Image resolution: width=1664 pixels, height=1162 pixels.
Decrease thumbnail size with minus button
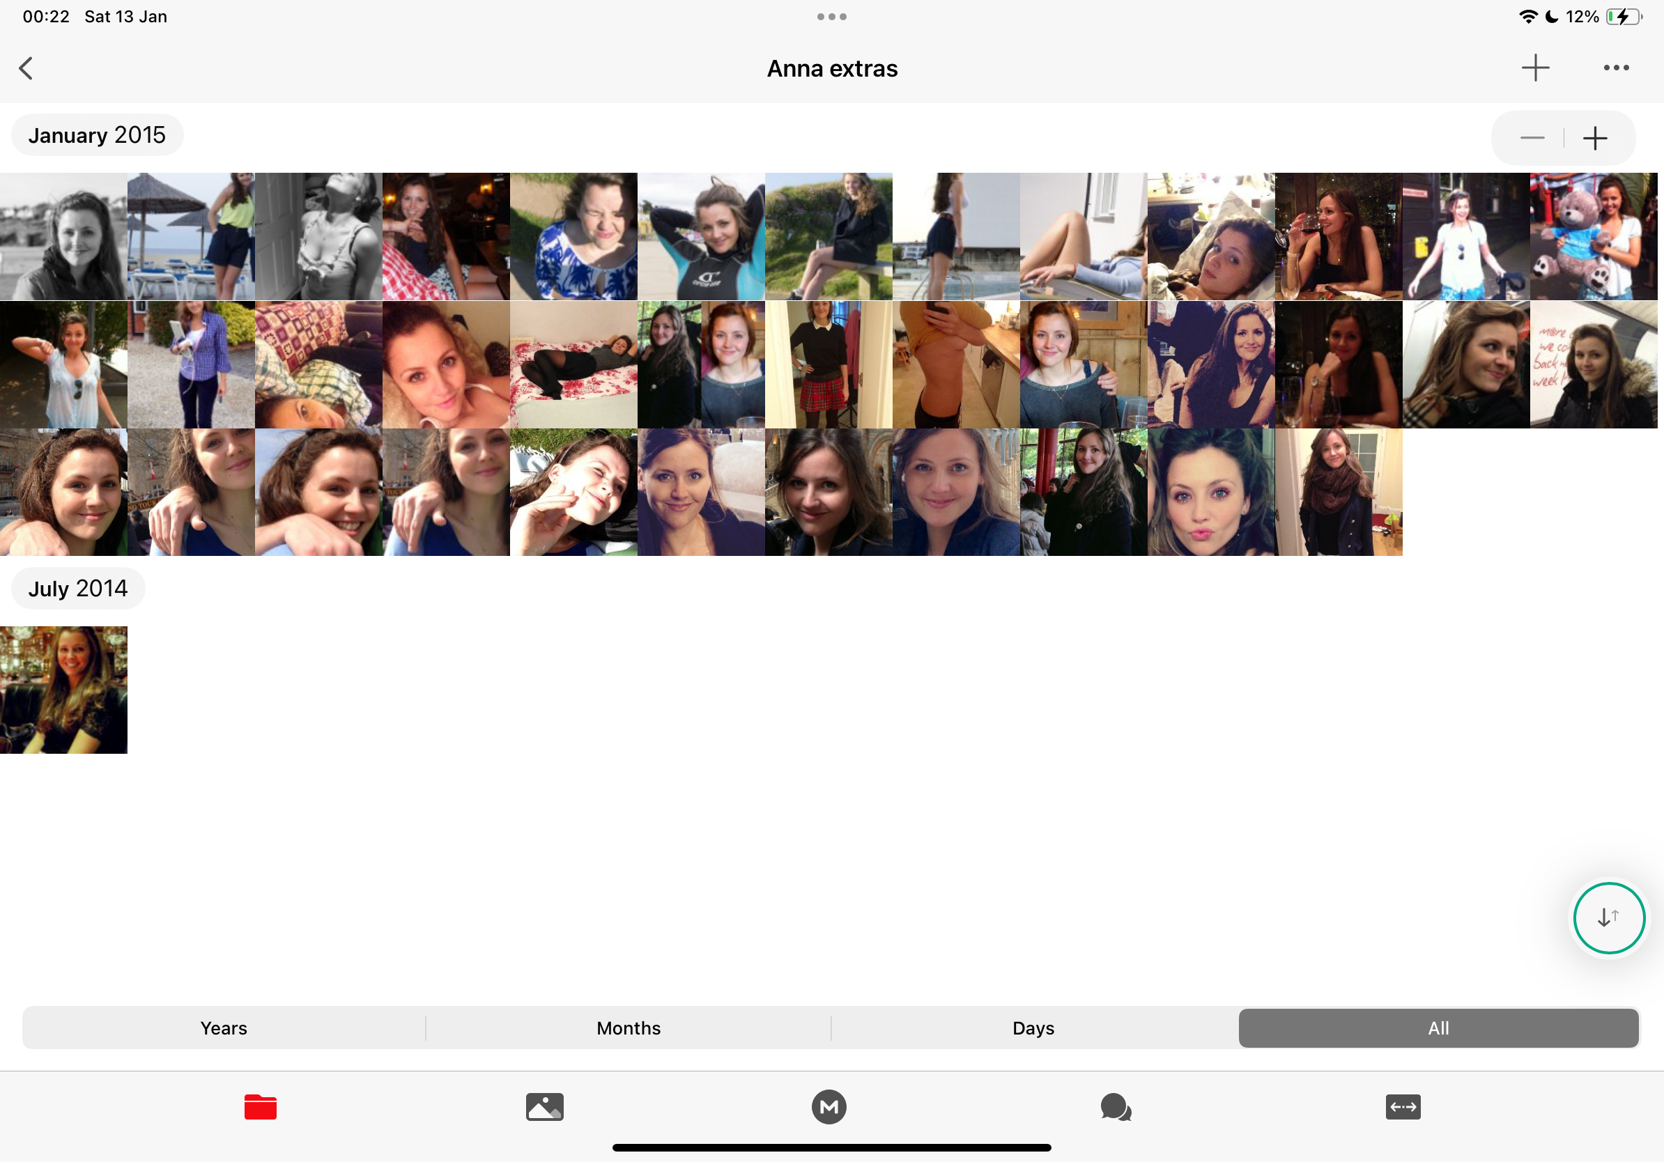1532,138
